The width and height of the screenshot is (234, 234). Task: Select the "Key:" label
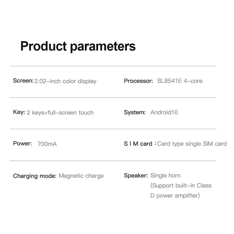click(x=19, y=112)
